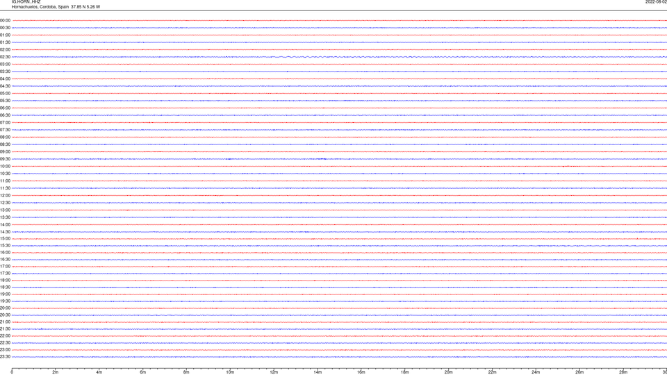The image size is (667, 375).
Task: Select the 22:00 trace label
Action: click(5, 336)
